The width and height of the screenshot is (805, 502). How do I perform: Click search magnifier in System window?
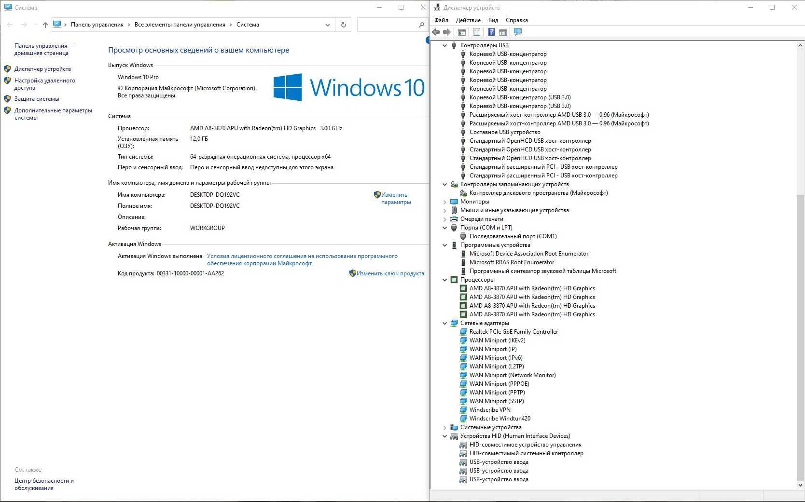tap(421, 25)
